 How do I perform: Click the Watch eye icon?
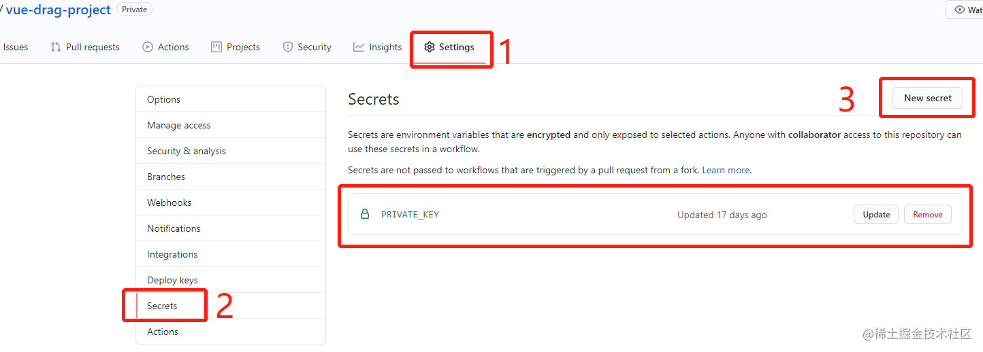[960, 10]
